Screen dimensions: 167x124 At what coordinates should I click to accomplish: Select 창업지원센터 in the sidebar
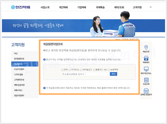pyautogui.click(x=25, y=95)
